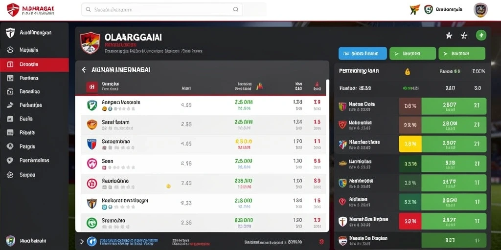Click the crest icon pinned to the sidebar's foot

tap(10, 241)
